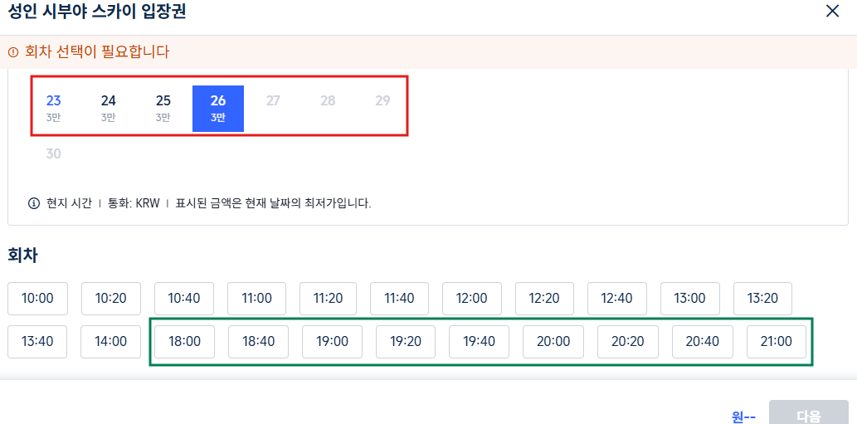
Task: Select the 14:00 time slot
Action: [x=110, y=342]
